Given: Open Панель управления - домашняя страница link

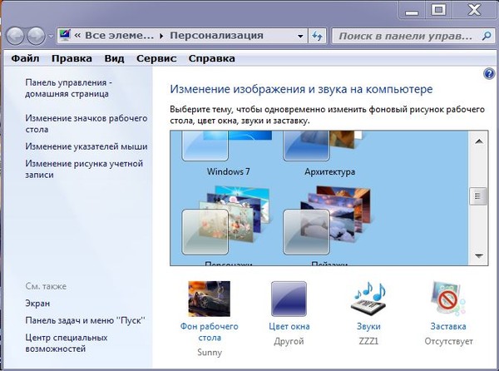Looking at the screenshot, I should (68, 88).
